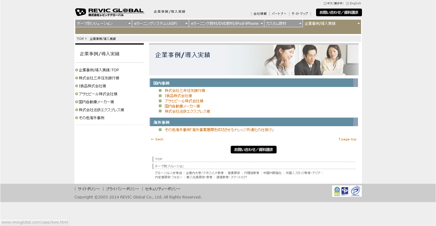This screenshot has width=436, height=226.
Task: Open footer グローバル人材育成 link
Action: (168, 173)
